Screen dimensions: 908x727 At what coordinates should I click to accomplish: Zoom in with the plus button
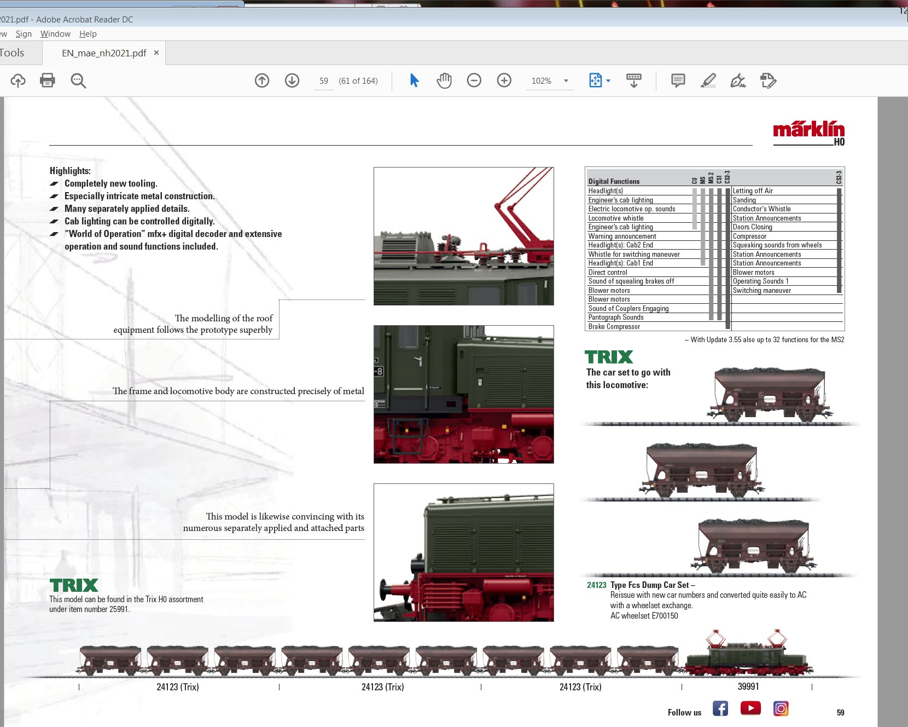point(504,80)
